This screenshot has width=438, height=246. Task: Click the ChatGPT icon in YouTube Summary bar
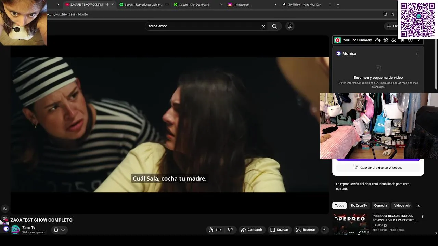click(x=386, y=40)
